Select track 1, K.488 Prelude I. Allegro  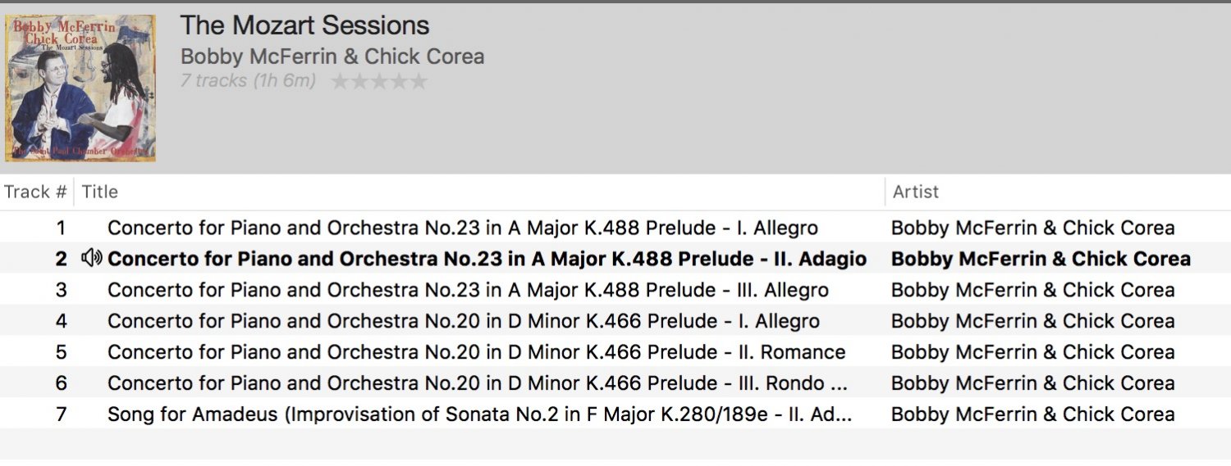pos(462,228)
